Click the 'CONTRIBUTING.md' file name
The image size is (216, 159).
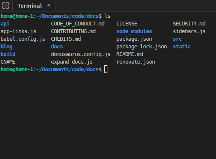(73, 31)
